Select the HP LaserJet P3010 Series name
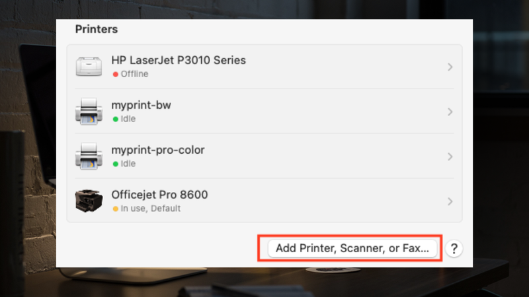Viewport: 529px width, 297px height. pyautogui.click(x=179, y=60)
